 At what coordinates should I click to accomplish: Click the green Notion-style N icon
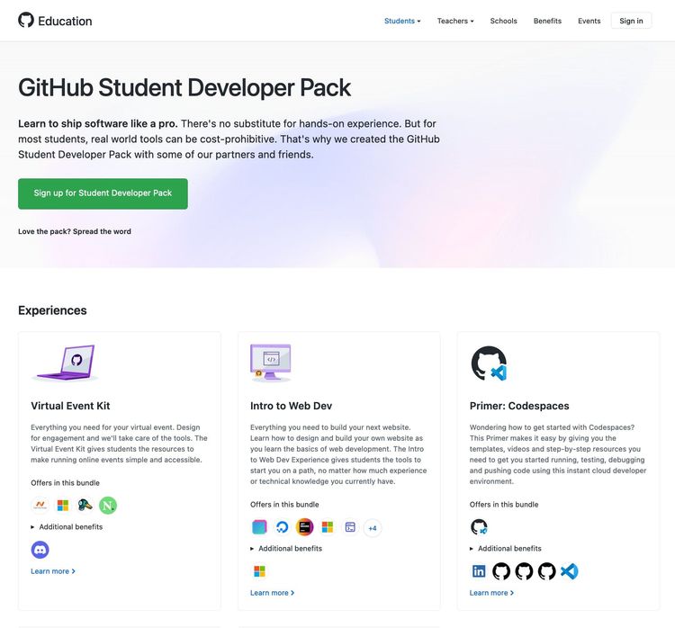tap(108, 505)
